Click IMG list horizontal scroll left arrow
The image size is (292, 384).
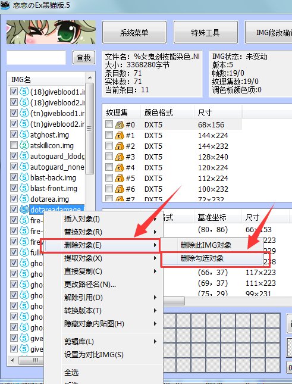pos(12,360)
